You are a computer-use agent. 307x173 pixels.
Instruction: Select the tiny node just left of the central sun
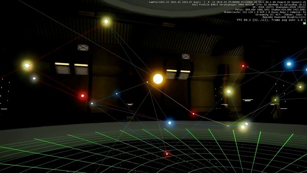[x=148, y=82]
